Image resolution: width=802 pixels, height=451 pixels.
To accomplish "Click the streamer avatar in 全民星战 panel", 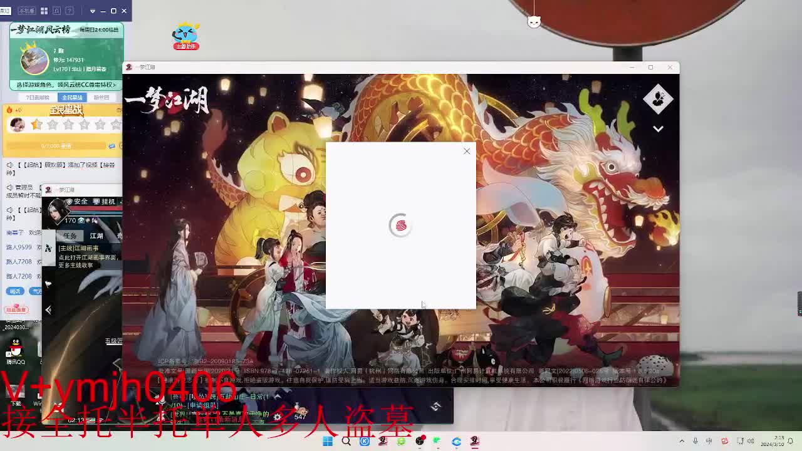I will 18,125.
